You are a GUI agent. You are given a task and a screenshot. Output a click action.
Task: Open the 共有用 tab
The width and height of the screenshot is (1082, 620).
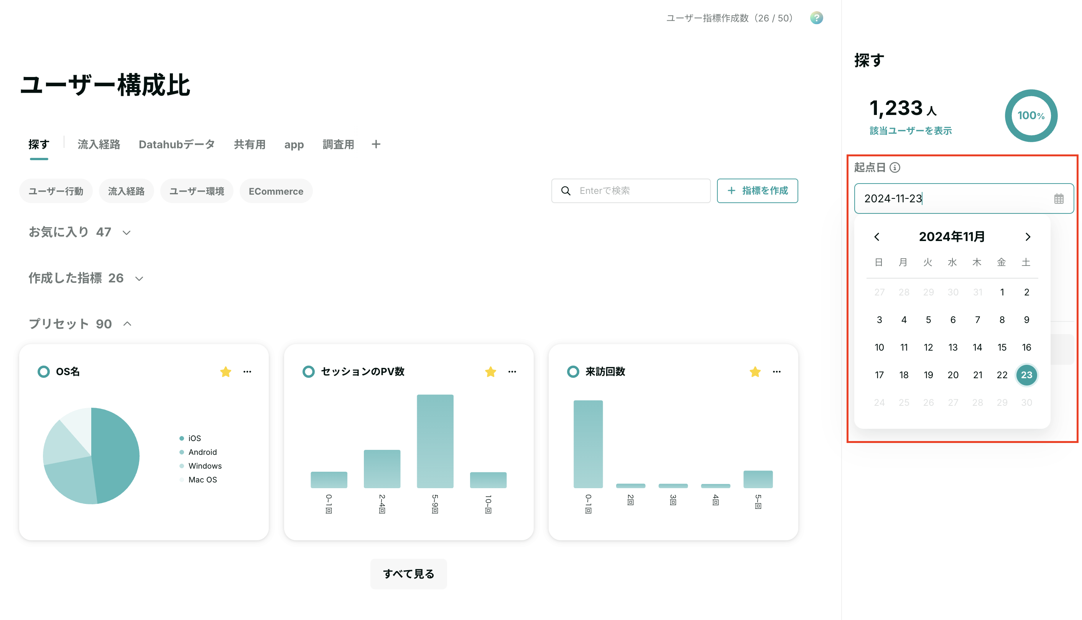(250, 144)
